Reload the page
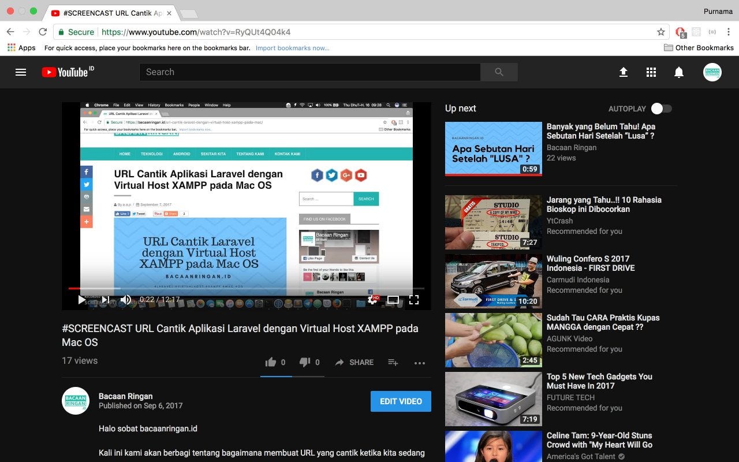Image resolution: width=739 pixels, height=462 pixels. [43, 32]
